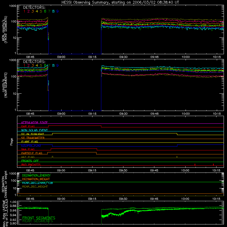The image size is (227, 227).
Task: Select cyan detector 8 in rear segments legend
Action: tap(53, 66)
